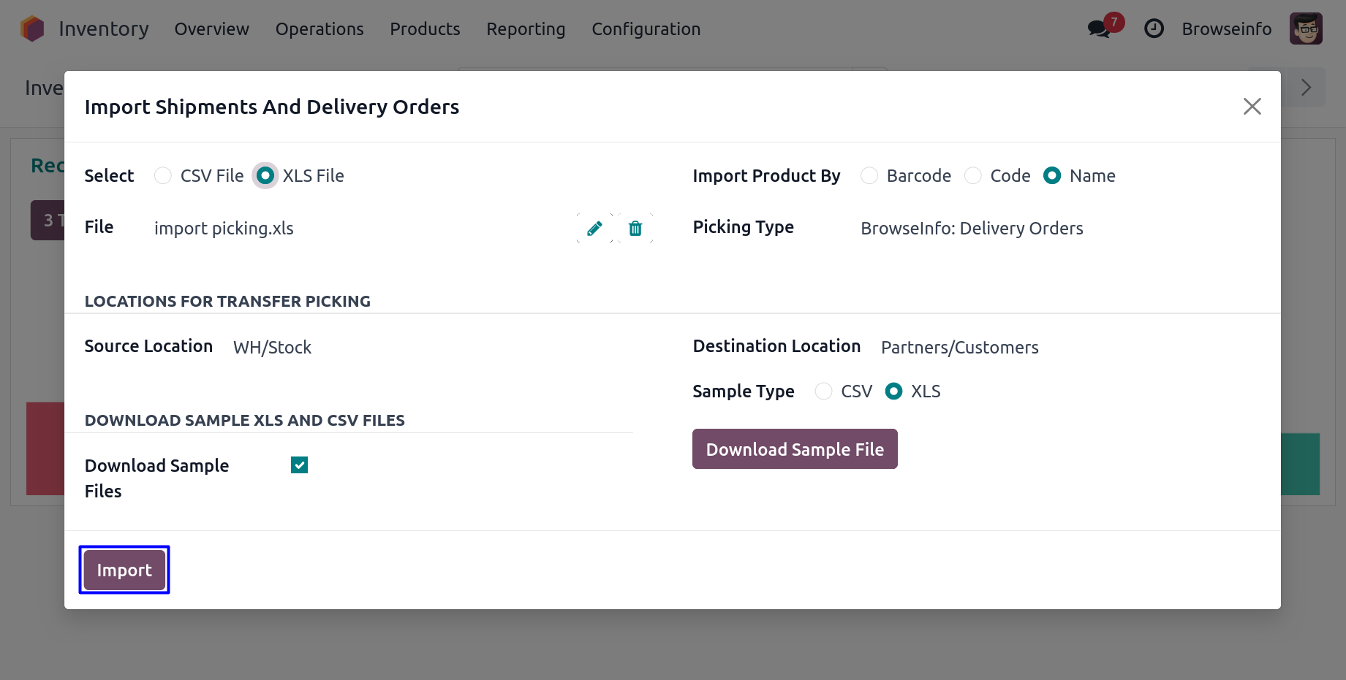Viewport: 1346px width, 680px height.
Task: Set Sample Type to CSV
Action: click(823, 391)
